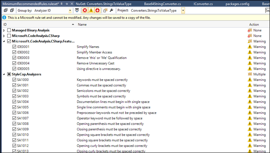
Task: Click the monitor icon beside Group by
Action: coord(77,10)
